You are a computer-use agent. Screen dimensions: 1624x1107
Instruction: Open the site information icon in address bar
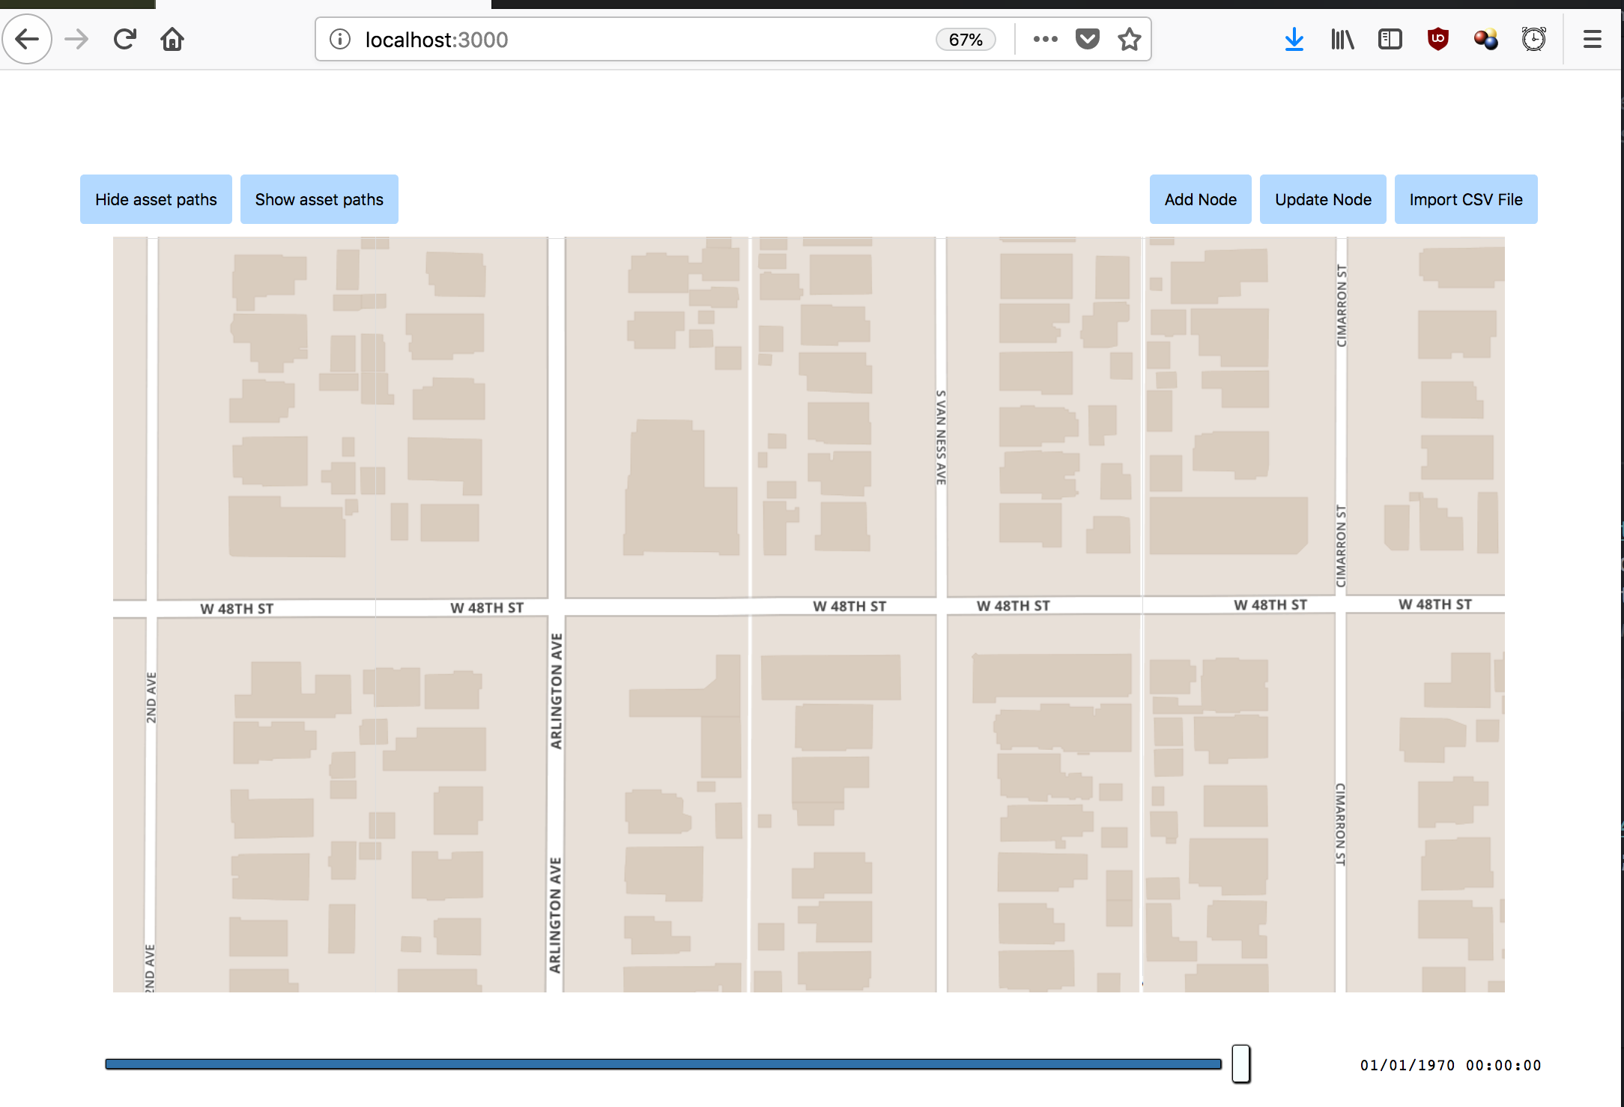[340, 39]
